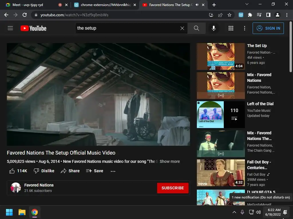The height and width of the screenshot is (219, 293).
Task: Open a new tab
Action: click(x=214, y=5)
